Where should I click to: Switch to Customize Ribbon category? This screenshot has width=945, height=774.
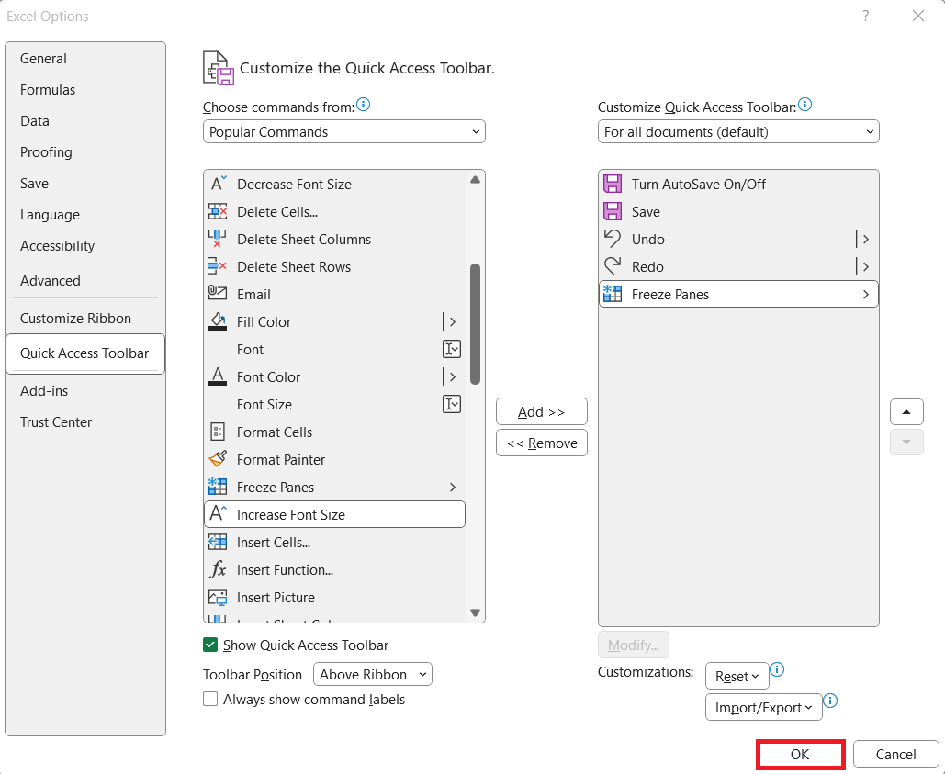click(x=85, y=319)
